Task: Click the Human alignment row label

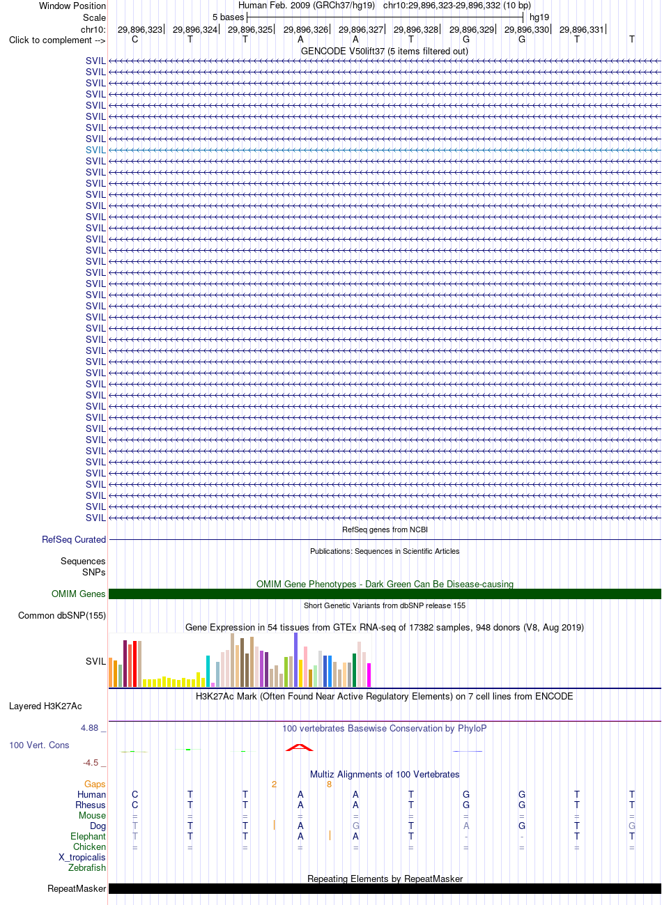Action: tap(92, 794)
